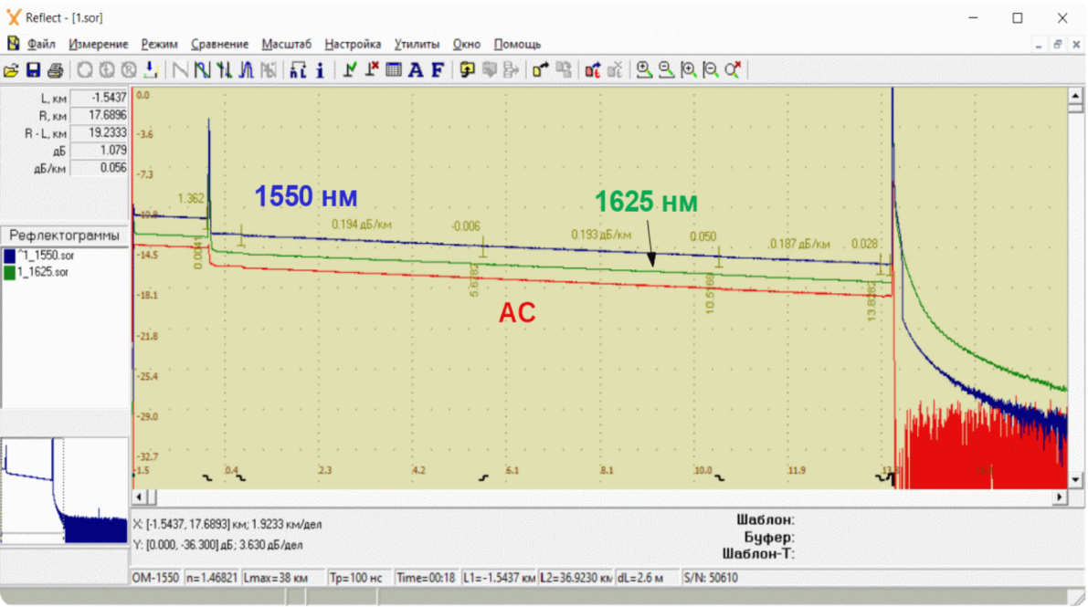Minimize the inner 1.sor document window
The image size is (1088, 607).
pos(1039,45)
